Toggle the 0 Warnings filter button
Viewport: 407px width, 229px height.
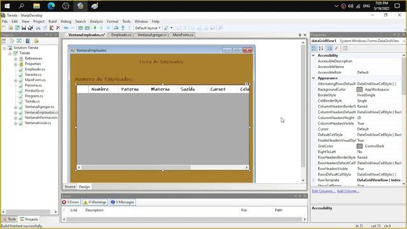(95, 202)
